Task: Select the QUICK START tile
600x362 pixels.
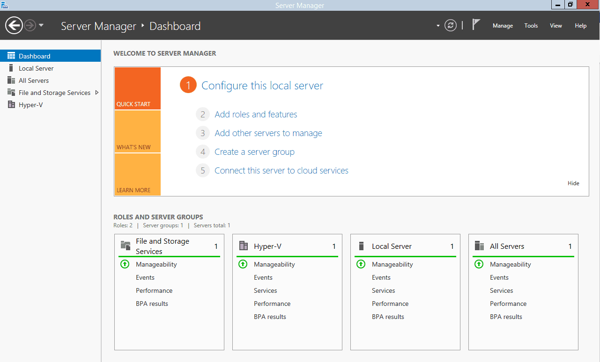Action: (137, 88)
